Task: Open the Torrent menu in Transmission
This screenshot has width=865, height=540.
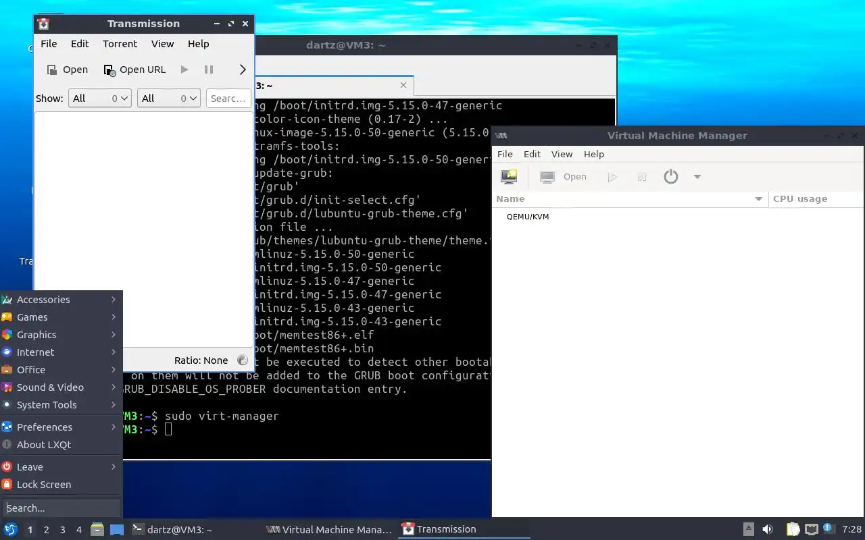Action: (120, 44)
